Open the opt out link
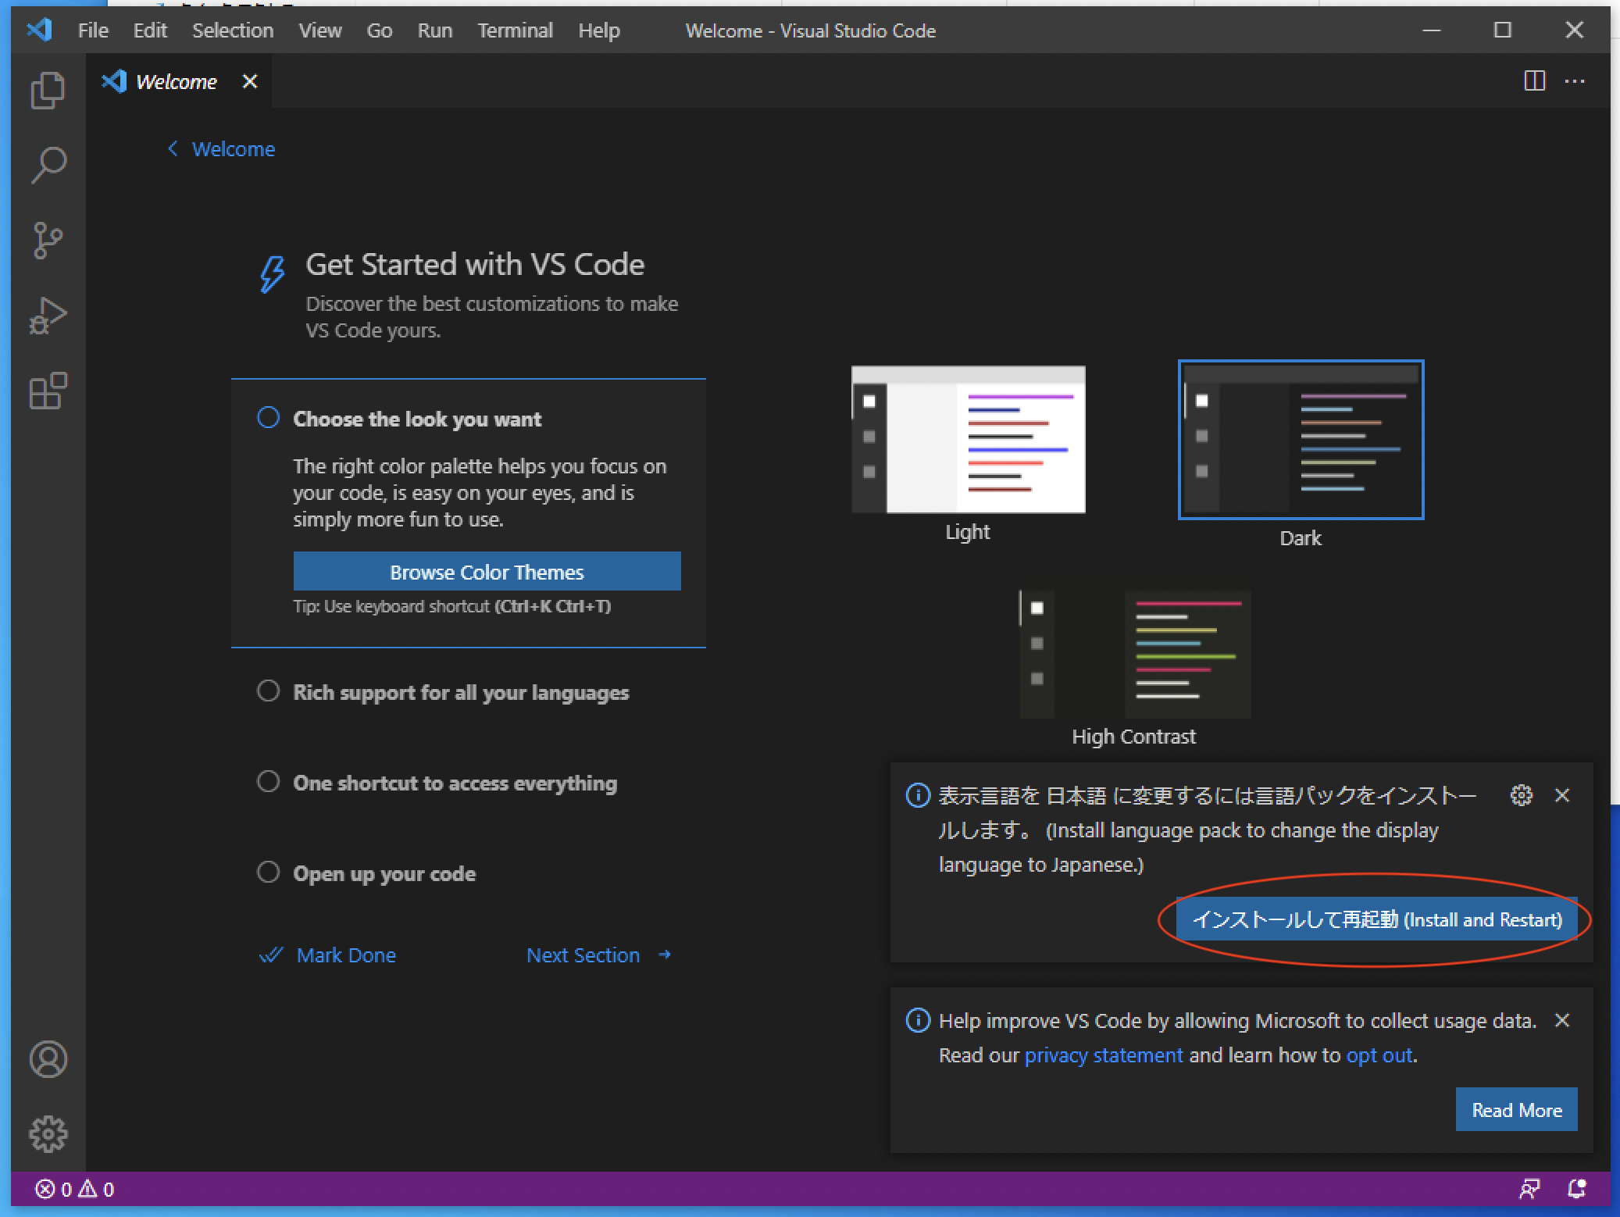Screen dimensions: 1620x1217 [1379, 1055]
